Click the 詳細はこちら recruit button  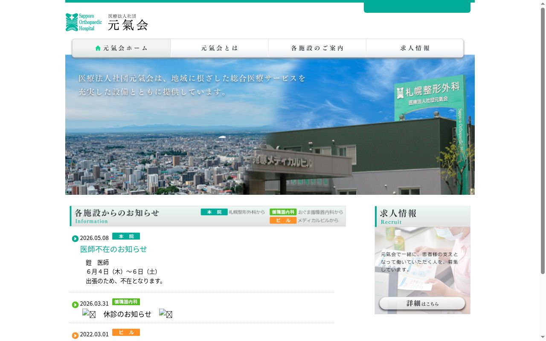pyautogui.click(x=422, y=303)
